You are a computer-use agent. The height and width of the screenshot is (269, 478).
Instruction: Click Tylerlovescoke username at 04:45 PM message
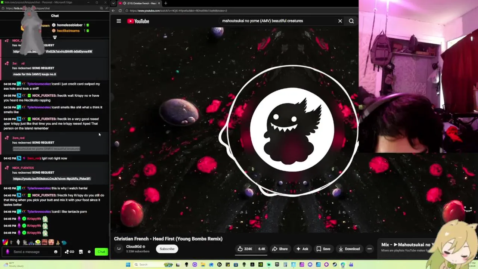pyautogui.click(x=38, y=188)
